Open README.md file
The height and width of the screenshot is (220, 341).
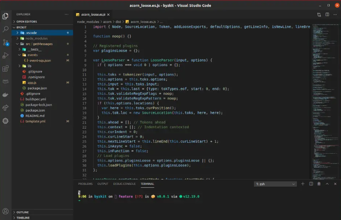tap(43, 116)
